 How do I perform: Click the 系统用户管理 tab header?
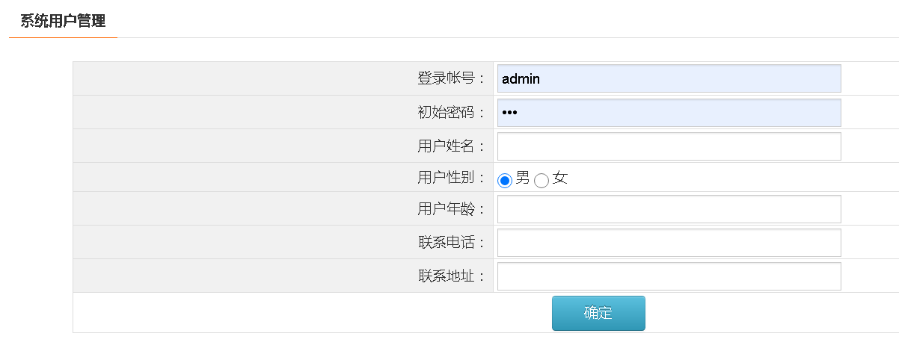[x=63, y=20]
